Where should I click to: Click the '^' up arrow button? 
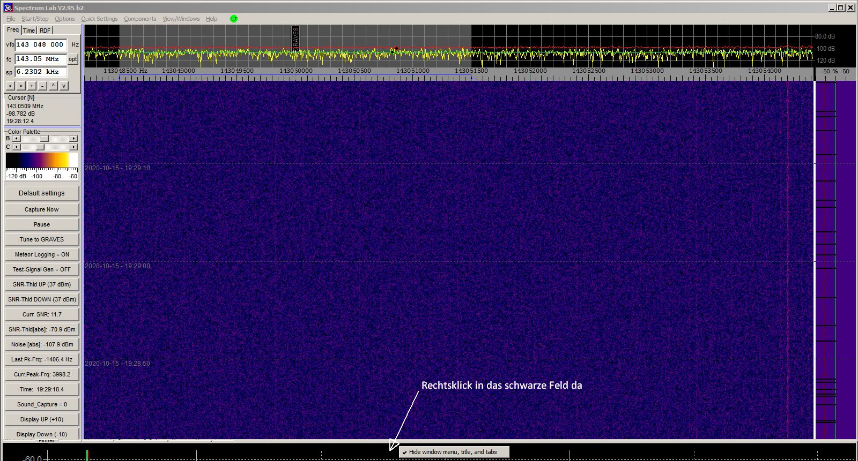coord(53,86)
